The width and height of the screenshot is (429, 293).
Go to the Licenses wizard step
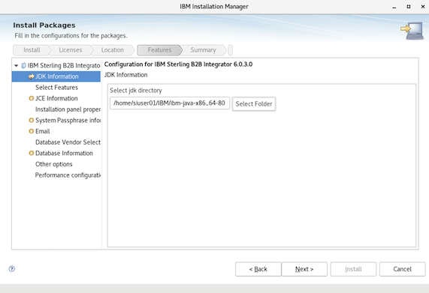[x=71, y=50]
